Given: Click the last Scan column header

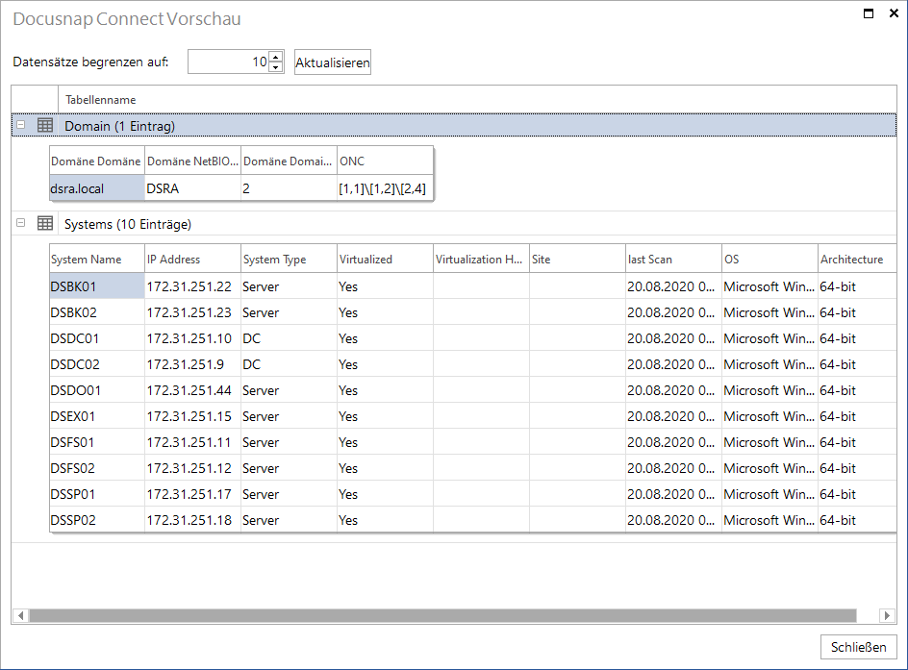Looking at the screenshot, I should click(x=673, y=260).
